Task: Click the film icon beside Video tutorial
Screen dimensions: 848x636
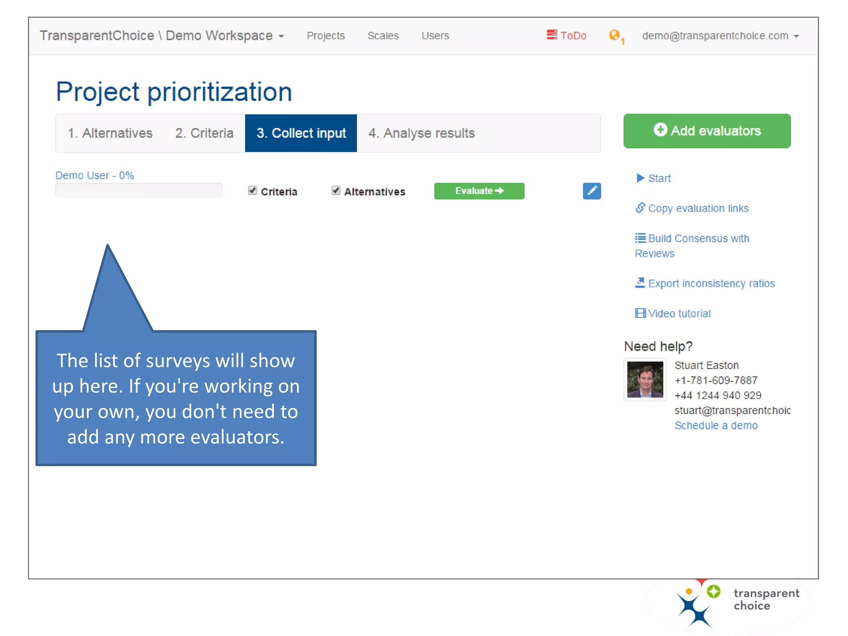Action: click(x=640, y=313)
